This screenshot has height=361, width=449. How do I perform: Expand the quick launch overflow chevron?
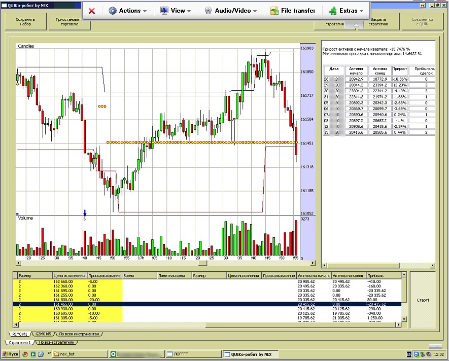[x=49, y=353]
